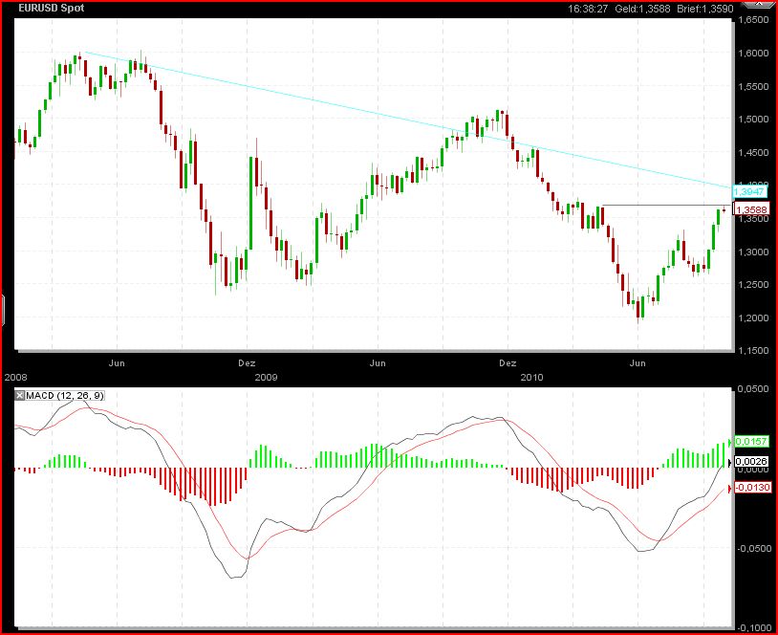The width and height of the screenshot is (778, 635).
Task: Click the -0,1000 MACD axis label
Action: tap(757, 627)
